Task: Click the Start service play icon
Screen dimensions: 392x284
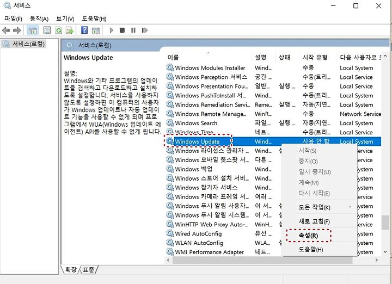Action: 112,30
